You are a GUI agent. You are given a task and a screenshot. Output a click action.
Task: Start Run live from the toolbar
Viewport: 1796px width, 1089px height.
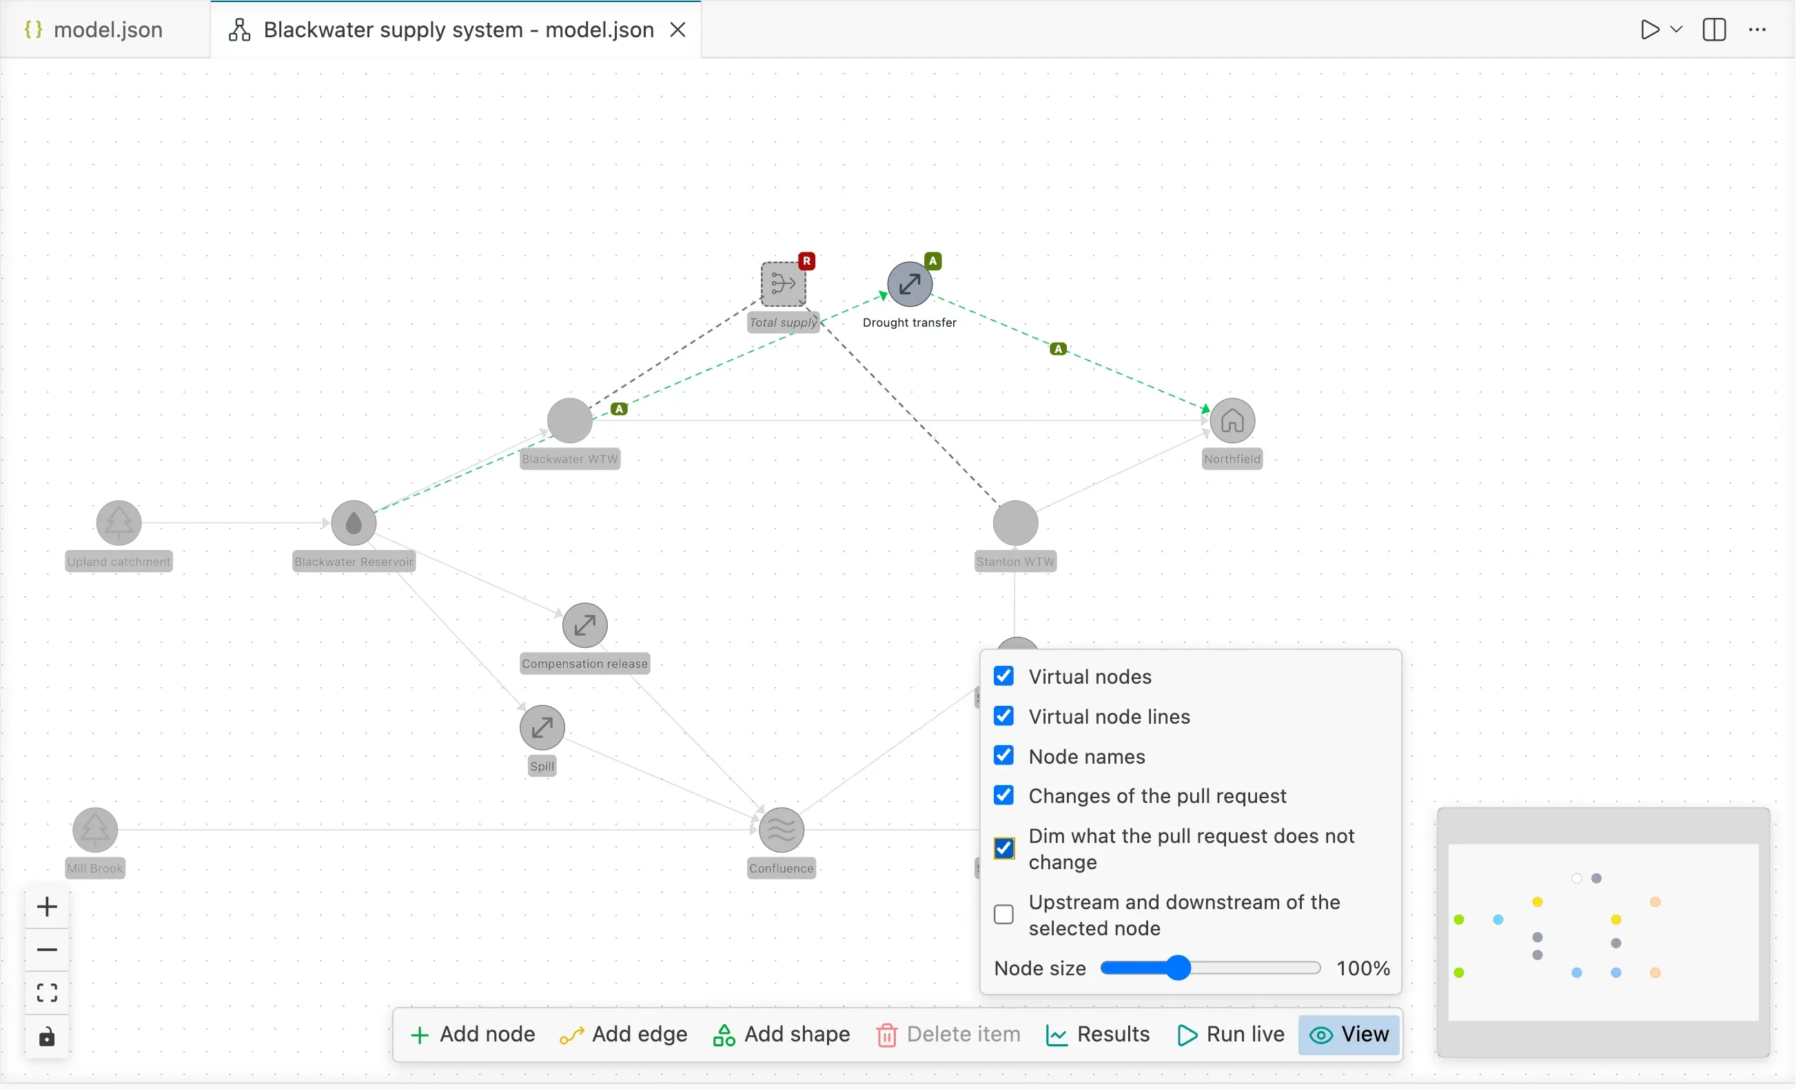pyautogui.click(x=1230, y=1035)
